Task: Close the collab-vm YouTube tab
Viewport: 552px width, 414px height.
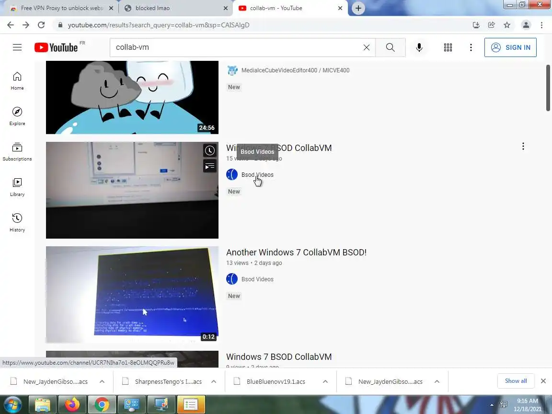Action: click(340, 8)
